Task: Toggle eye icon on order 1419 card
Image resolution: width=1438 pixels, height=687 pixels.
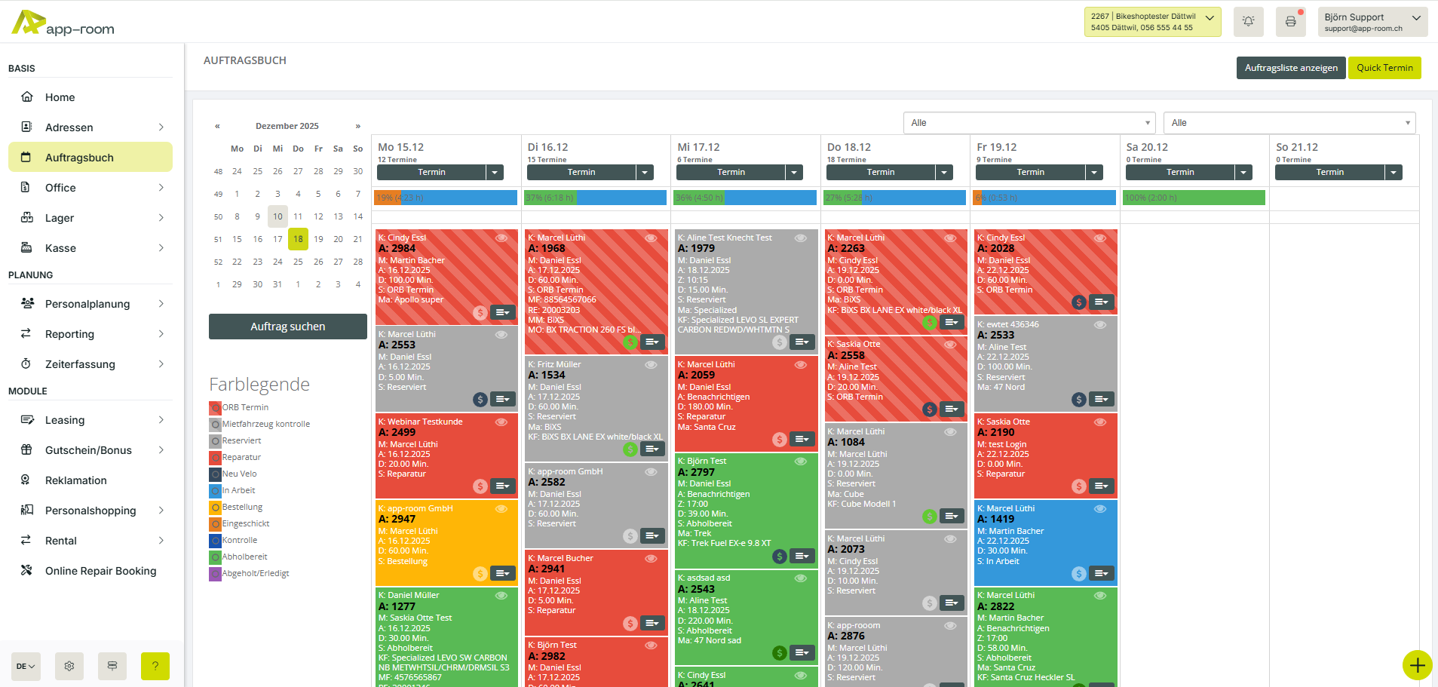Action: click(x=1100, y=509)
